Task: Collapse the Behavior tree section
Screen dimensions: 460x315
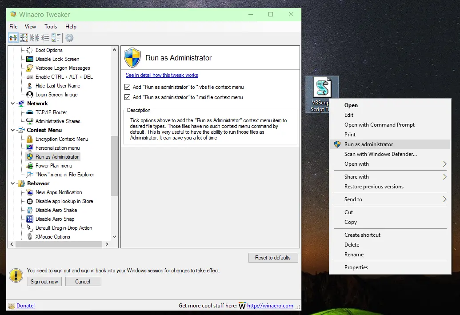Action: click(12, 183)
